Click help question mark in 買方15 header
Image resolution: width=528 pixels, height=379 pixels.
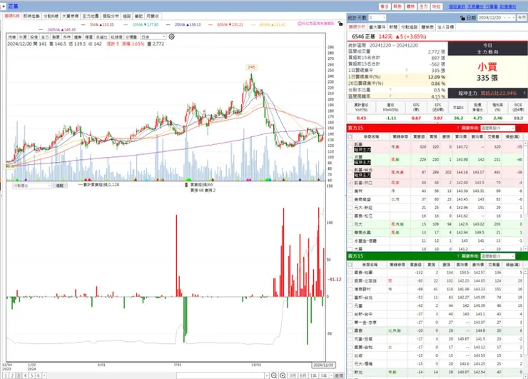(x=458, y=128)
